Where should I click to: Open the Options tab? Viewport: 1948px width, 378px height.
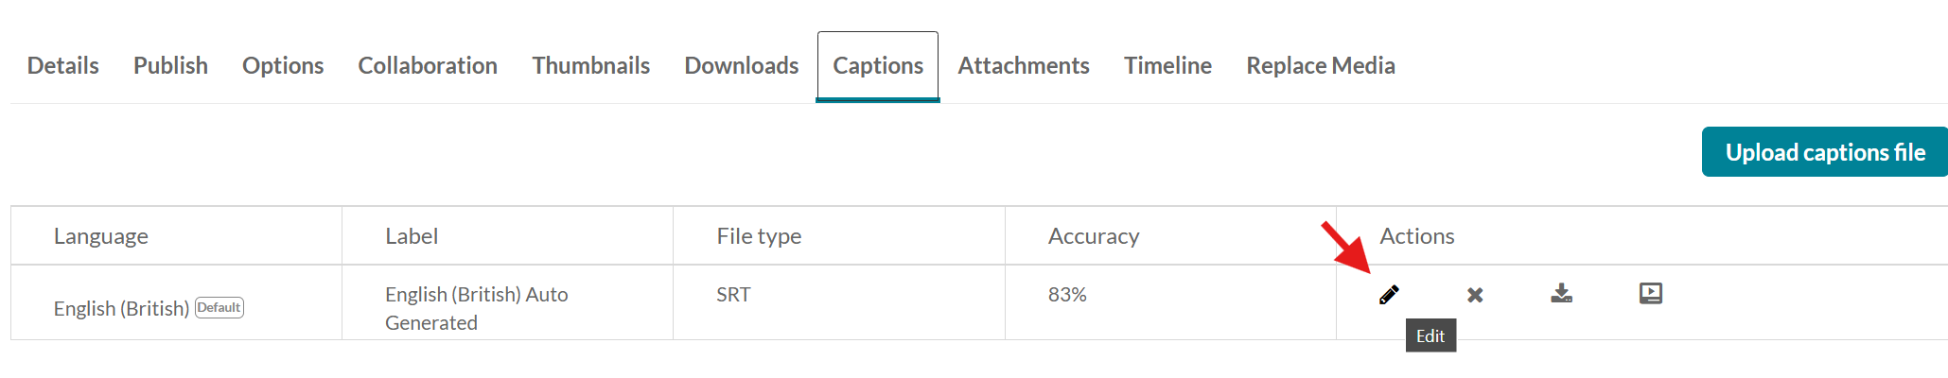283,65
